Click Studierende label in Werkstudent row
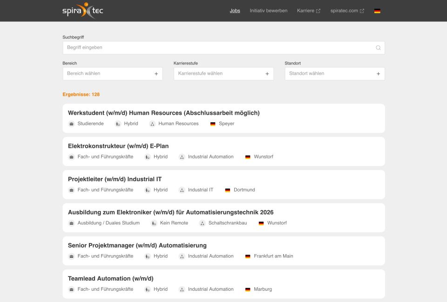447x302 pixels. (x=91, y=124)
